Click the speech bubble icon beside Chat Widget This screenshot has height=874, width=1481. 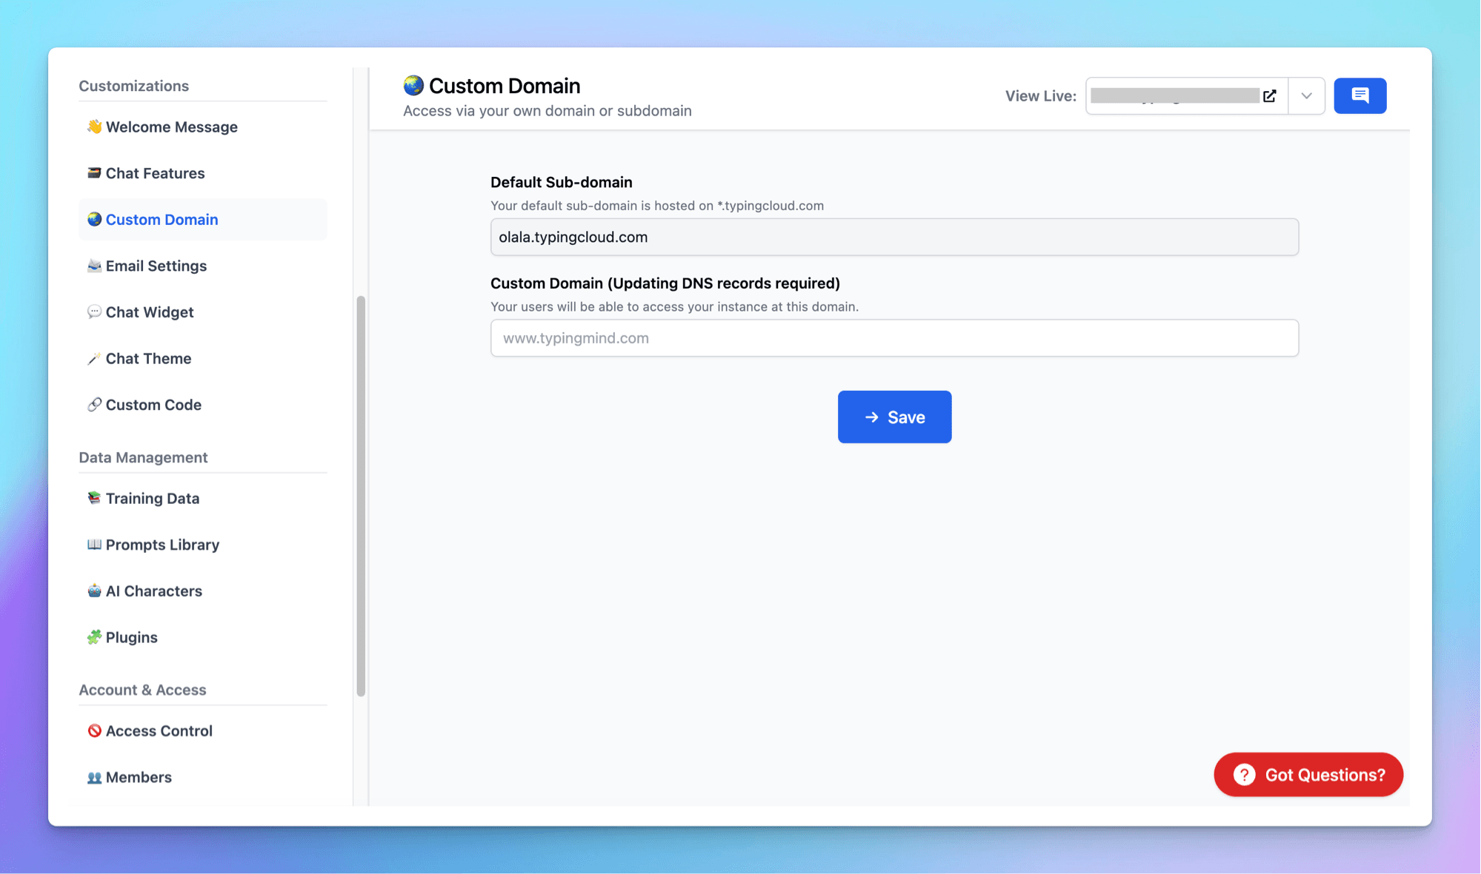coord(94,312)
